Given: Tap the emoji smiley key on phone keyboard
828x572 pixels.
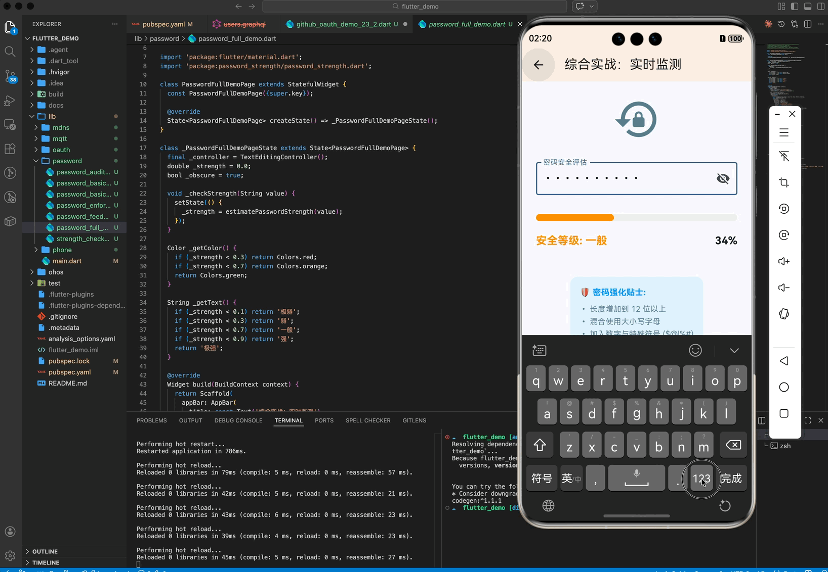Looking at the screenshot, I should pyautogui.click(x=695, y=350).
